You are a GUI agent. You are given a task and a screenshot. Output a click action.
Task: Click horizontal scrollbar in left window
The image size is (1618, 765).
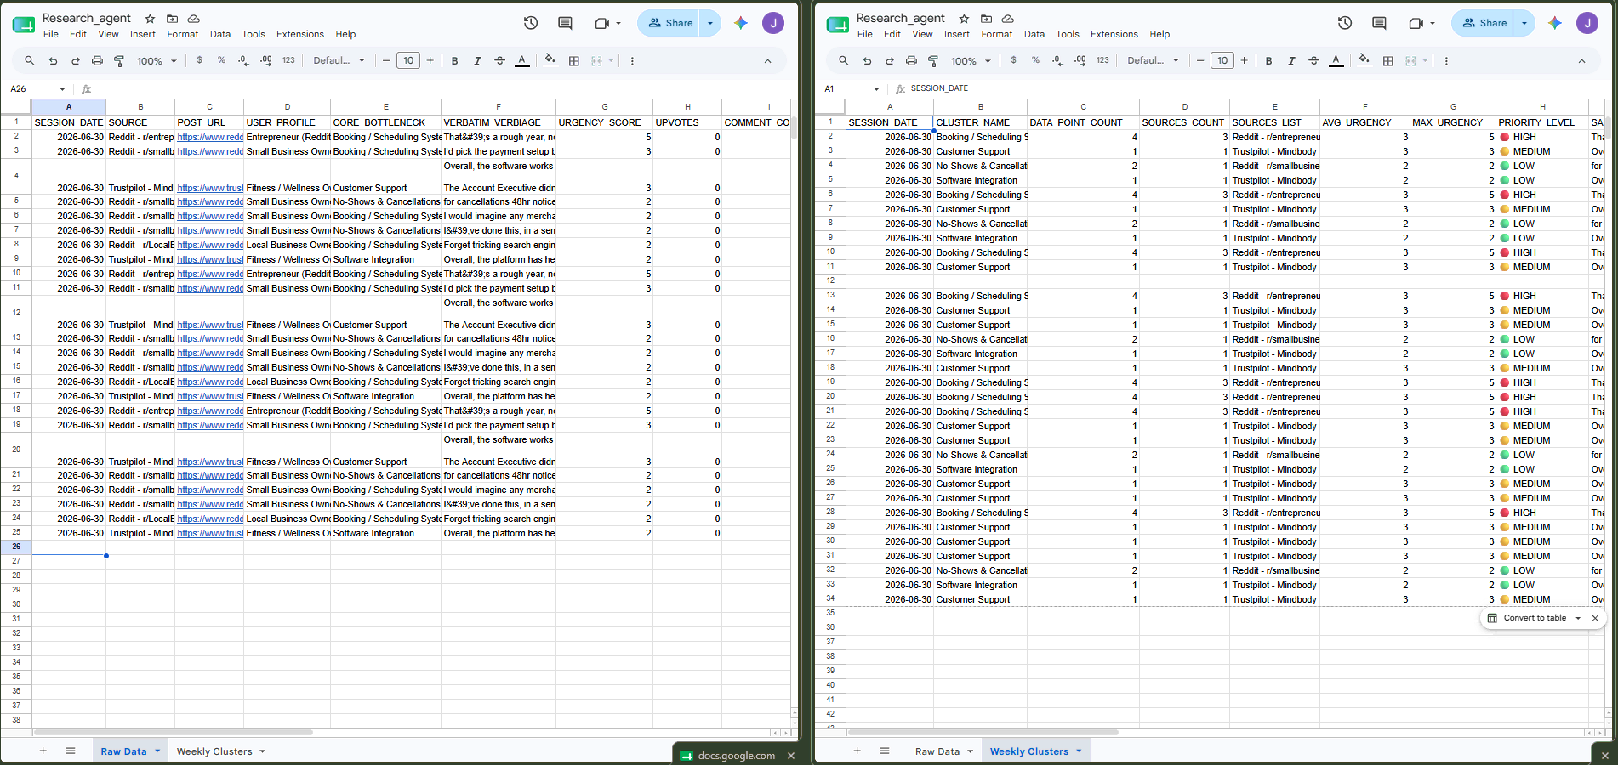pyautogui.click(x=173, y=732)
